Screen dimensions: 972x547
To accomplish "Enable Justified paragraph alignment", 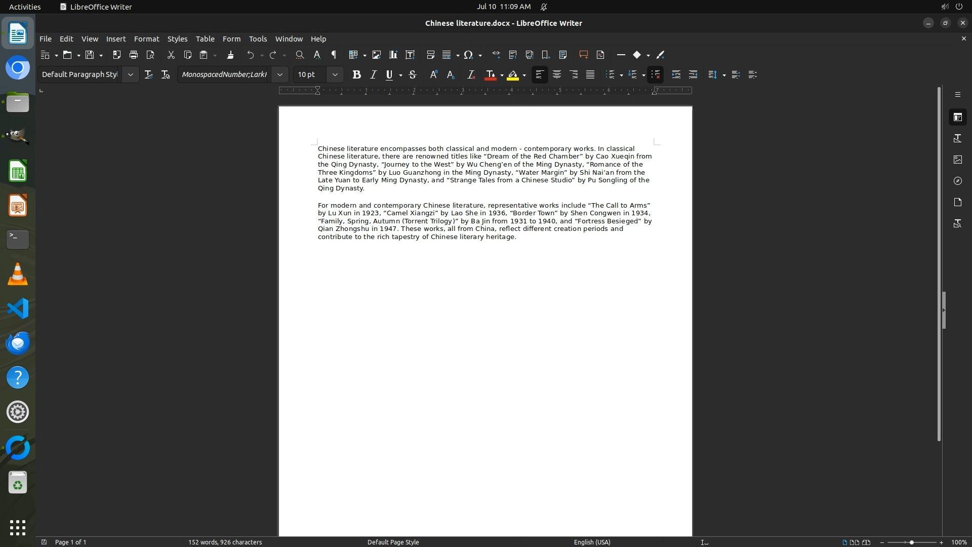I will pos(590,74).
